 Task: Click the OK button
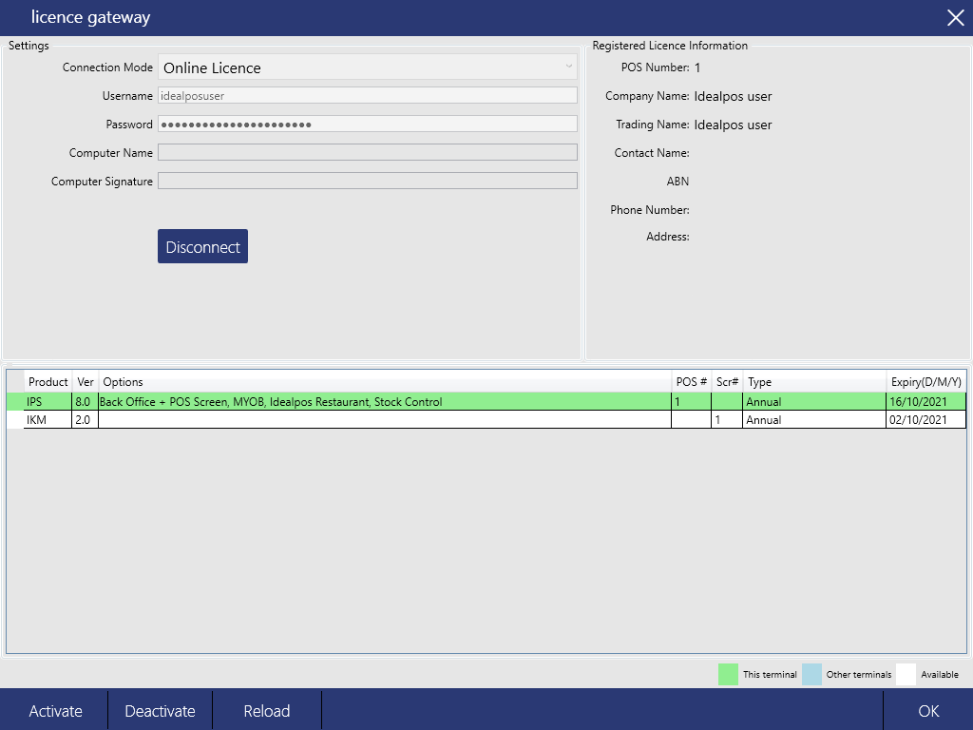pyautogui.click(x=928, y=710)
